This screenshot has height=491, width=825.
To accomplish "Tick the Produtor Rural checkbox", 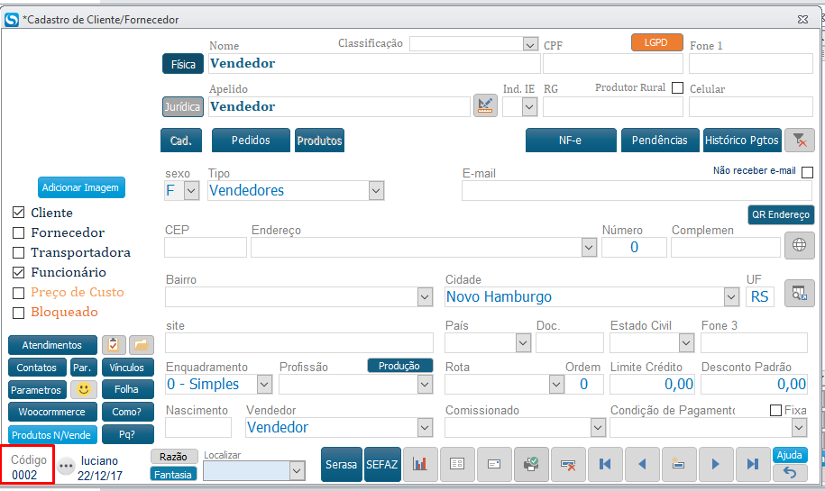I will [x=678, y=88].
